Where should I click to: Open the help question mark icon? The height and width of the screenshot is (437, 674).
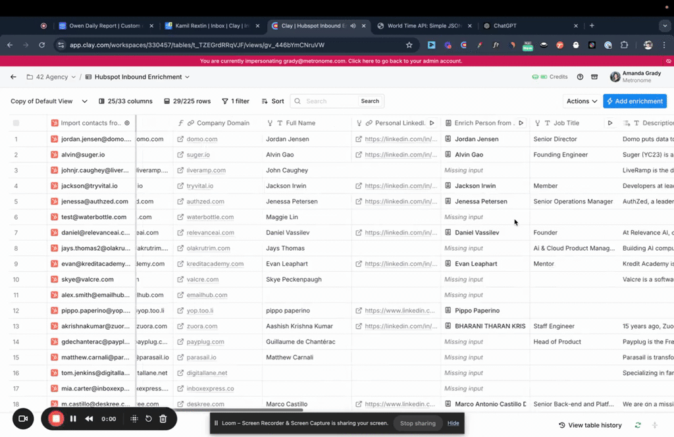point(580,77)
